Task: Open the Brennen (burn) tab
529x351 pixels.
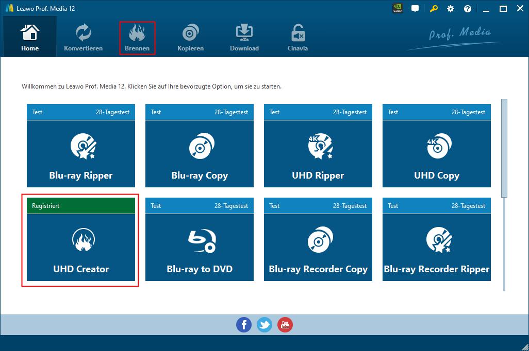Action: click(x=137, y=38)
